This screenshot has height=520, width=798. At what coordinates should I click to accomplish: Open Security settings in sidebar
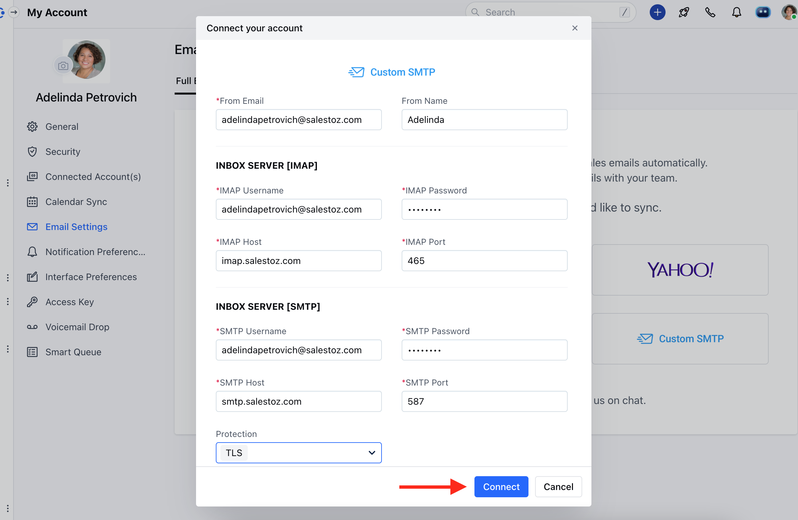point(63,152)
